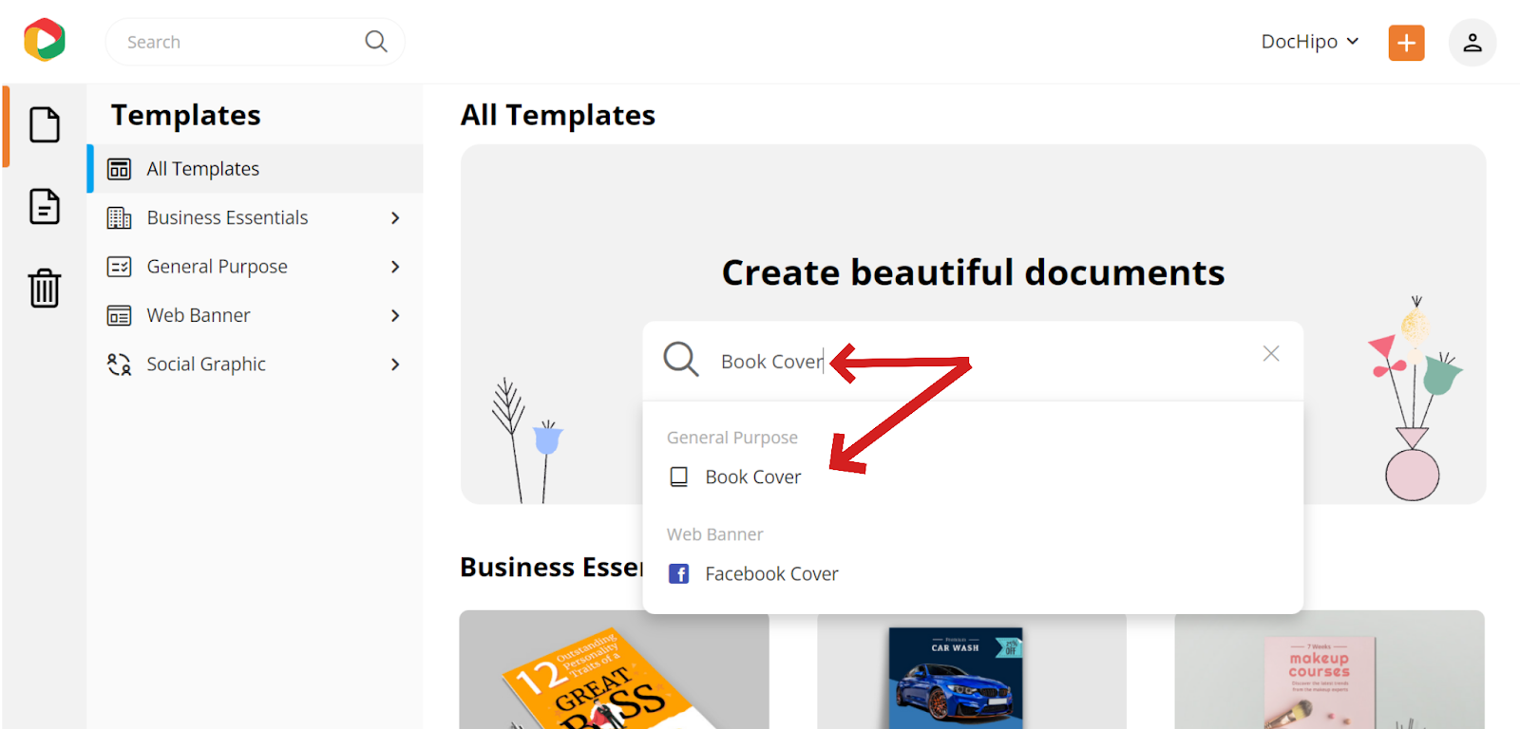Image resolution: width=1520 pixels, height=729 pixels.
Task: Expand the Social Graphic chevron
Action: 395,364
